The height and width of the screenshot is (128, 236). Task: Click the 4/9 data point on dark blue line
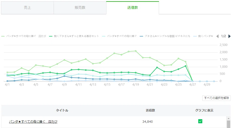(64, 76)
